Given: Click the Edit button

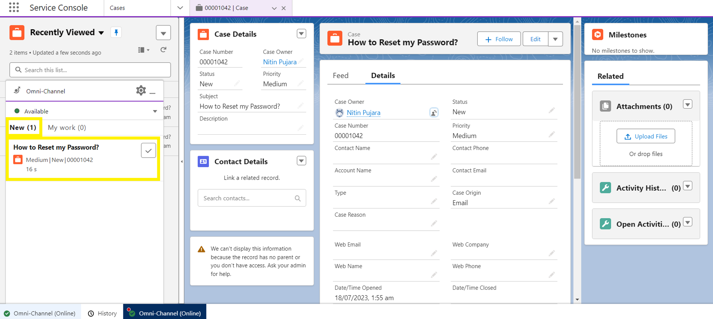Looking at the screenshot, I should tap(535, 39).
